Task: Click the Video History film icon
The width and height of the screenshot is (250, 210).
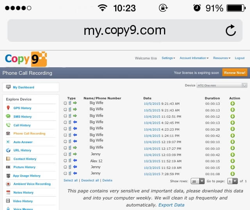Action: 8,201
